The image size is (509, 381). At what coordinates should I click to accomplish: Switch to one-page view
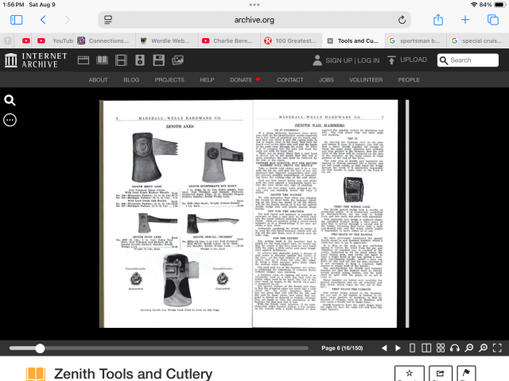point(412,348)
